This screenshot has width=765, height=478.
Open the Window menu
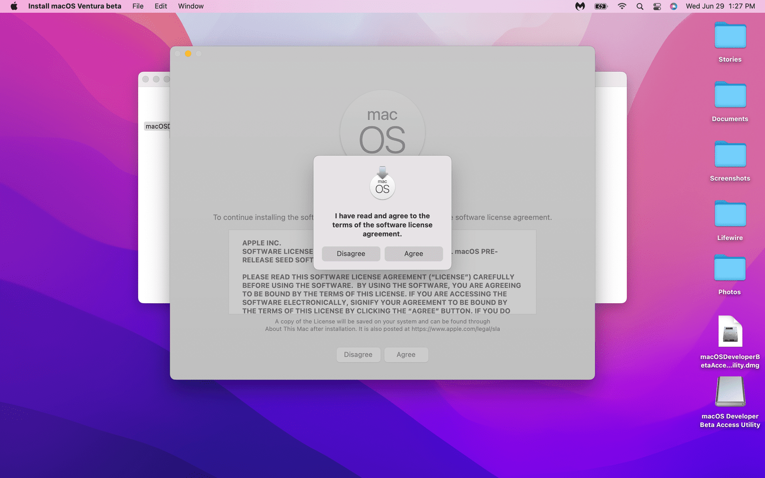point(191,6)
